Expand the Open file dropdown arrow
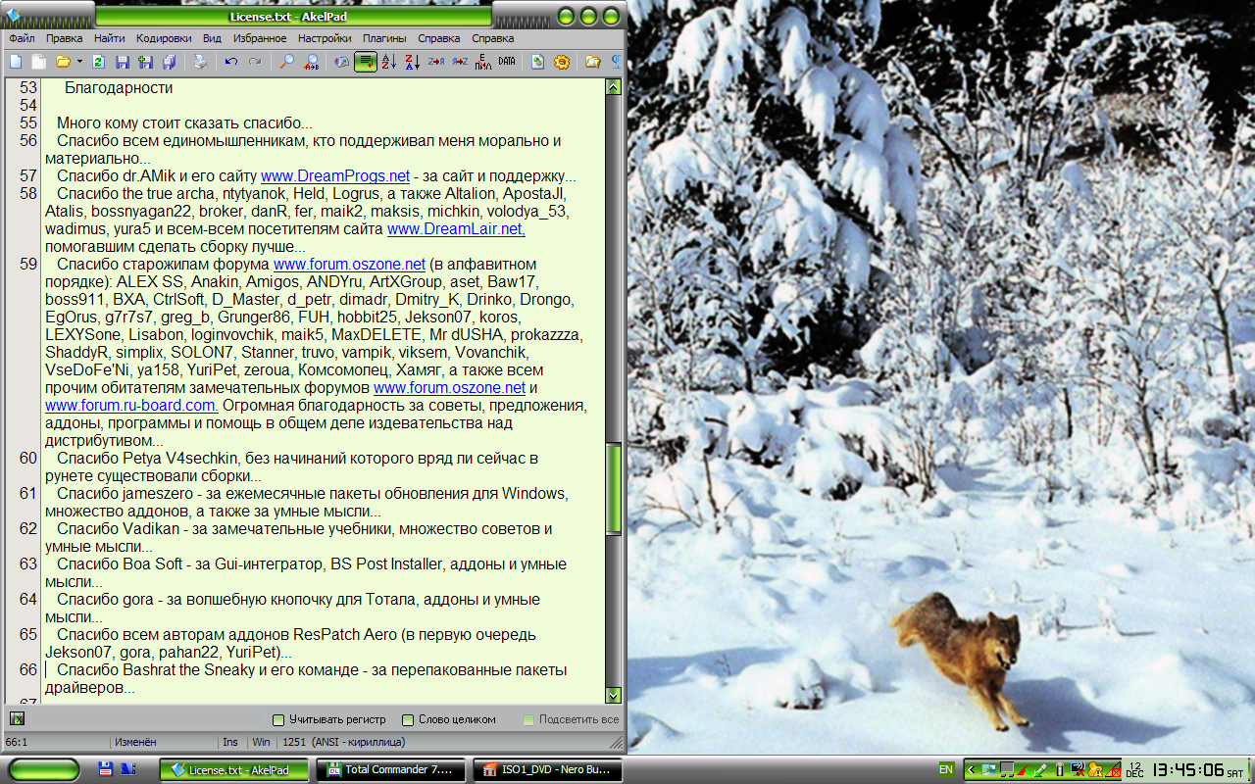This screenshot has width=1255, height=784. pos(79,62)
